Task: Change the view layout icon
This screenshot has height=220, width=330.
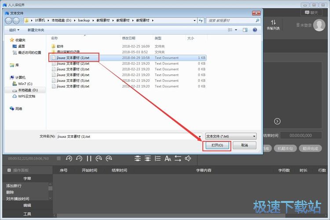Action: click(230, 30)
